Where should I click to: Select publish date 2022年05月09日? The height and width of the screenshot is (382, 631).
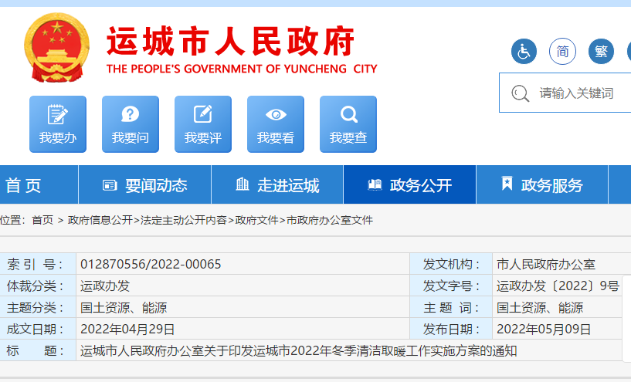pos(544,330)
